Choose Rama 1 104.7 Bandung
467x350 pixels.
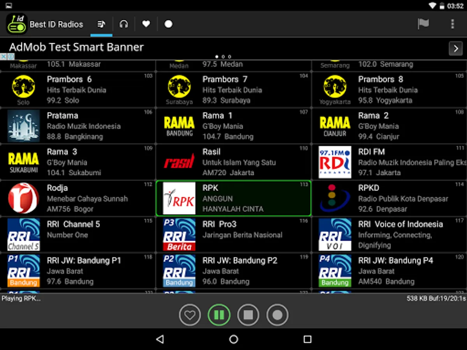(233, 126)
